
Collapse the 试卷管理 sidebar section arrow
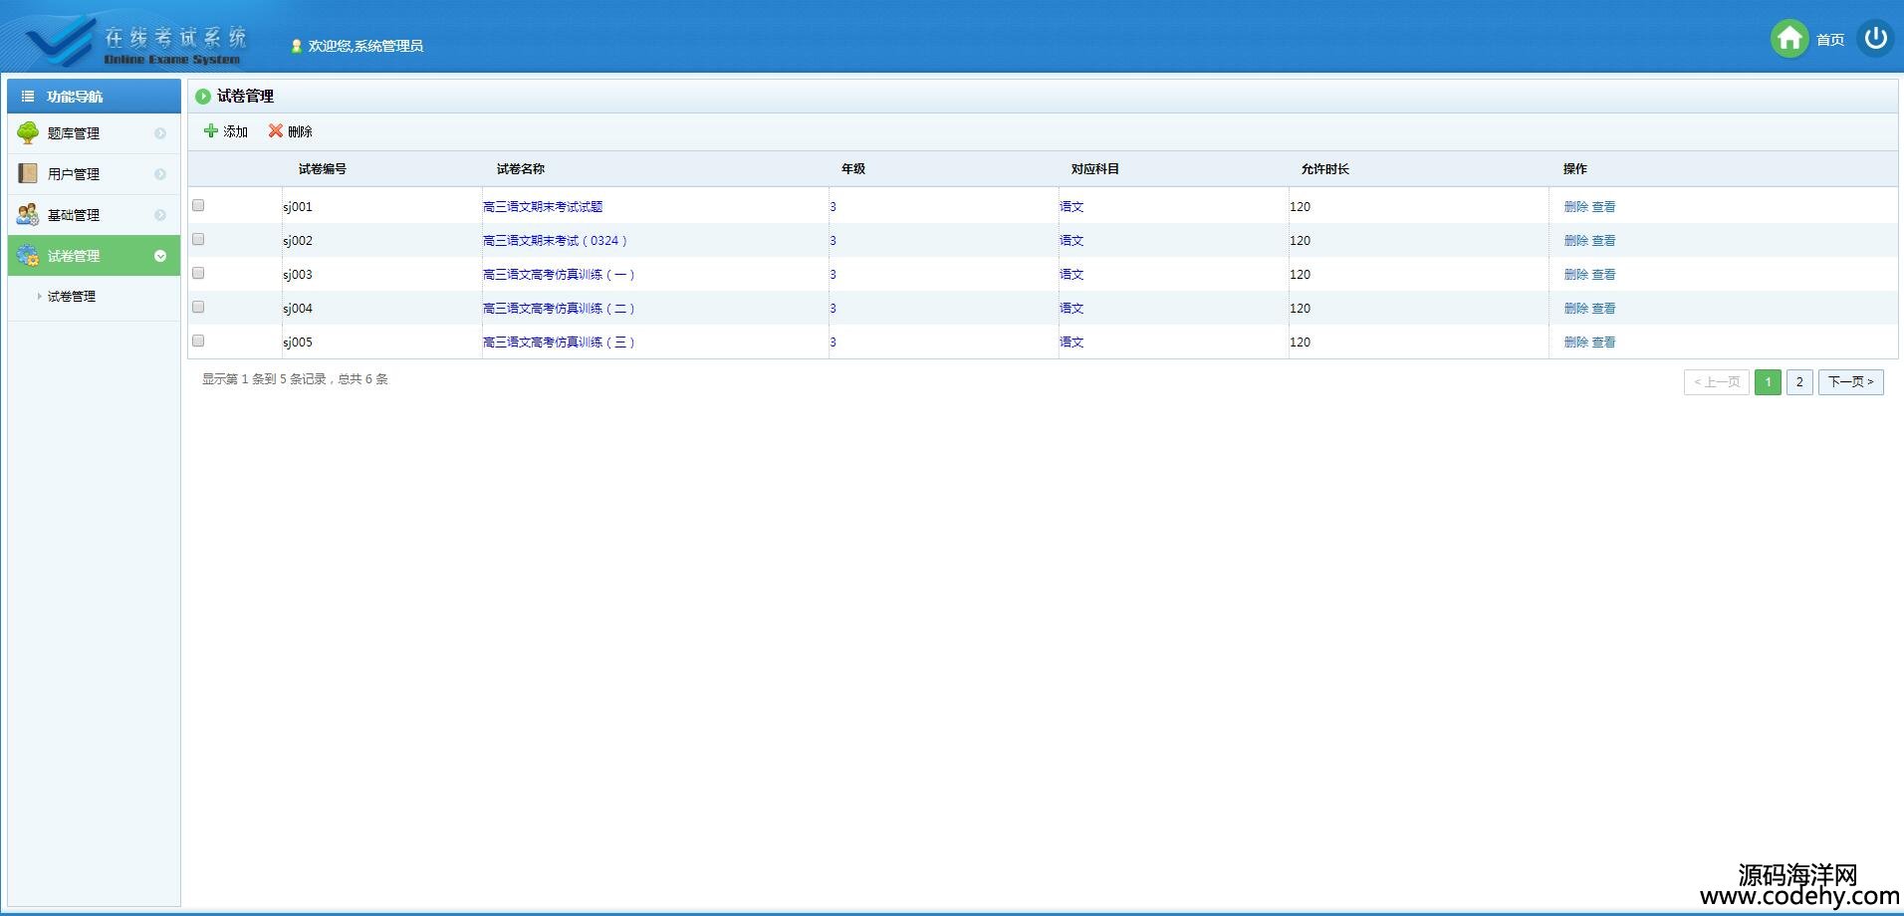coord(160,256)
